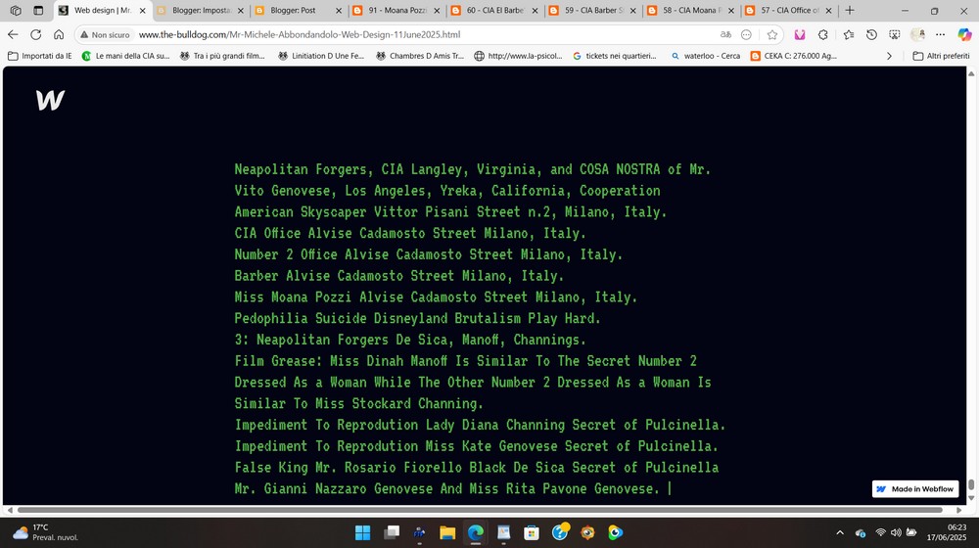Show hidden system tray icons
This screenshot has width=979, height=548.
pyautogui.click(x=840, y=532)
